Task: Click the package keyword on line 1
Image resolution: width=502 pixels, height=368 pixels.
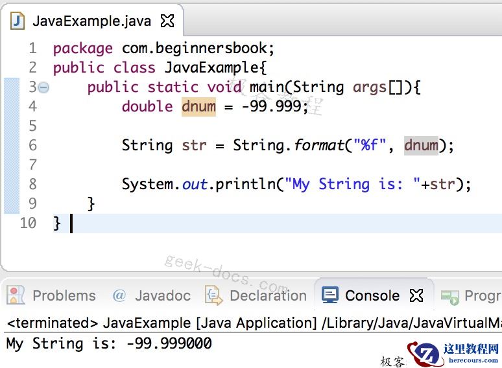Action: (83, 49)
